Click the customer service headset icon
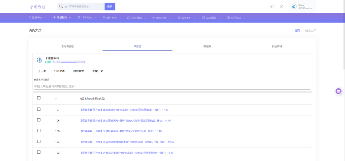Image resolution: width=345 pixels, height=161 pixels. pos(272,6)
